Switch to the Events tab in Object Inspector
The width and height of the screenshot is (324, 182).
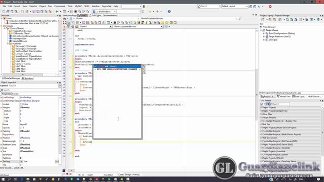(15, 94)
